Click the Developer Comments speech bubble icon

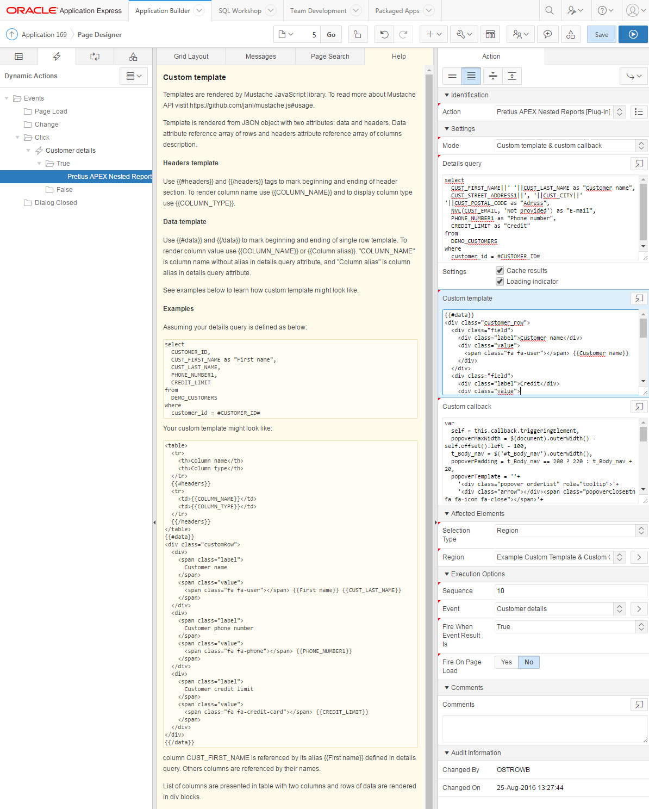(547, 34)
